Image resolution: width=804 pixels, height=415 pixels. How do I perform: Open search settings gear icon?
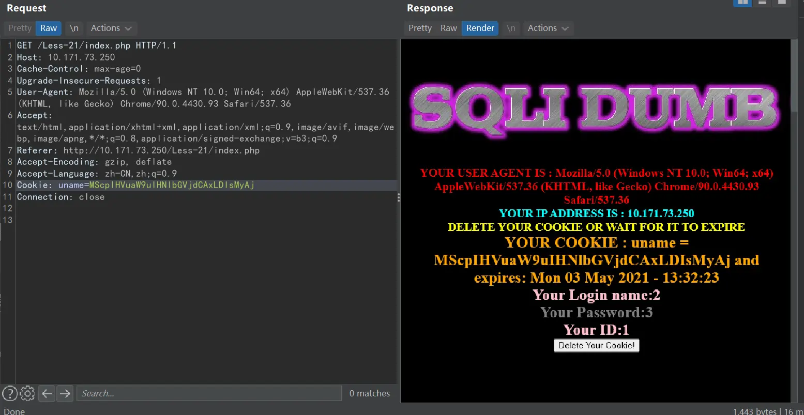[x=27, y=393]
